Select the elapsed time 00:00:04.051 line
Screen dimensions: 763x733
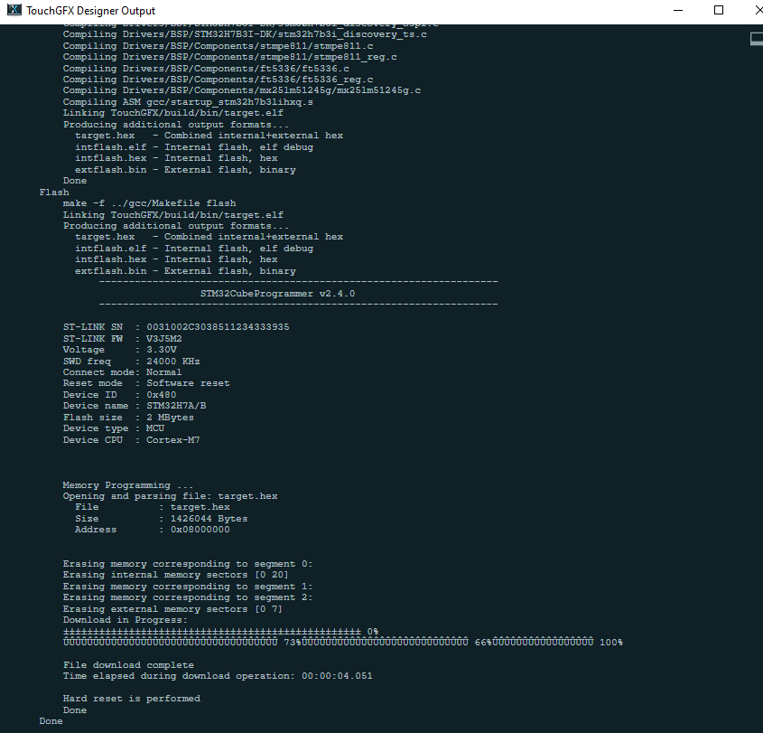click(x=218, y=676)
